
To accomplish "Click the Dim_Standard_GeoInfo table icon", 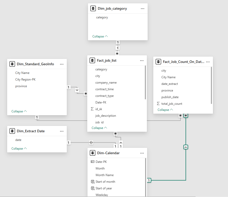I will coord(12,64).
